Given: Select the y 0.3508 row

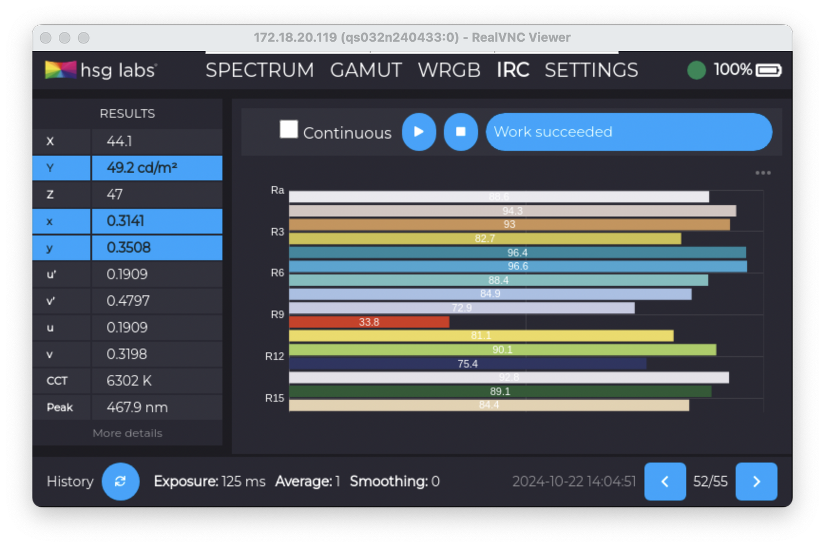Looking at the screenshot, I should (128, 247).
